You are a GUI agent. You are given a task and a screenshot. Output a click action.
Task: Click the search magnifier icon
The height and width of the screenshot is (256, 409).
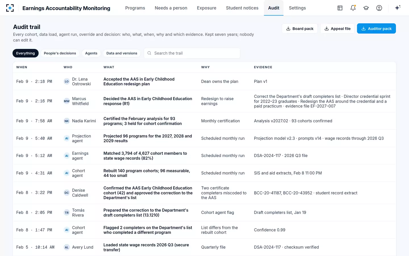coord(149,53)
